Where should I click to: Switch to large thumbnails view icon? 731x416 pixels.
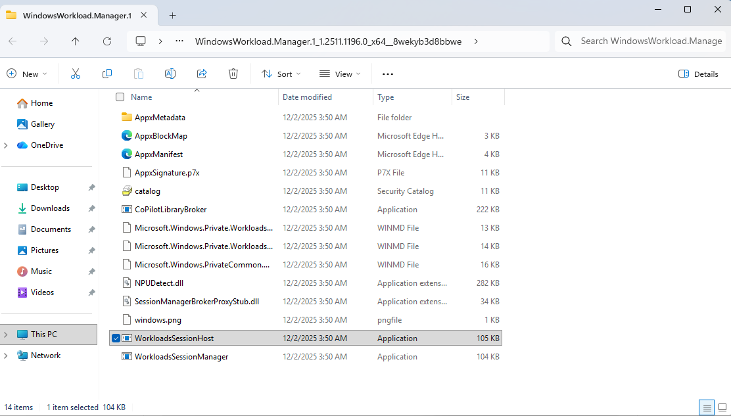pyautogui.click(x=722, y=407)
